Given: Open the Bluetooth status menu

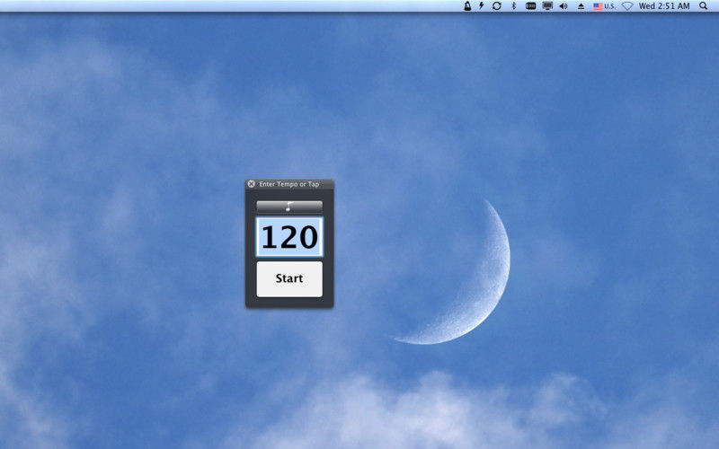Looking at the screenshot, I should pyautogui.click(x=513, y=6).
